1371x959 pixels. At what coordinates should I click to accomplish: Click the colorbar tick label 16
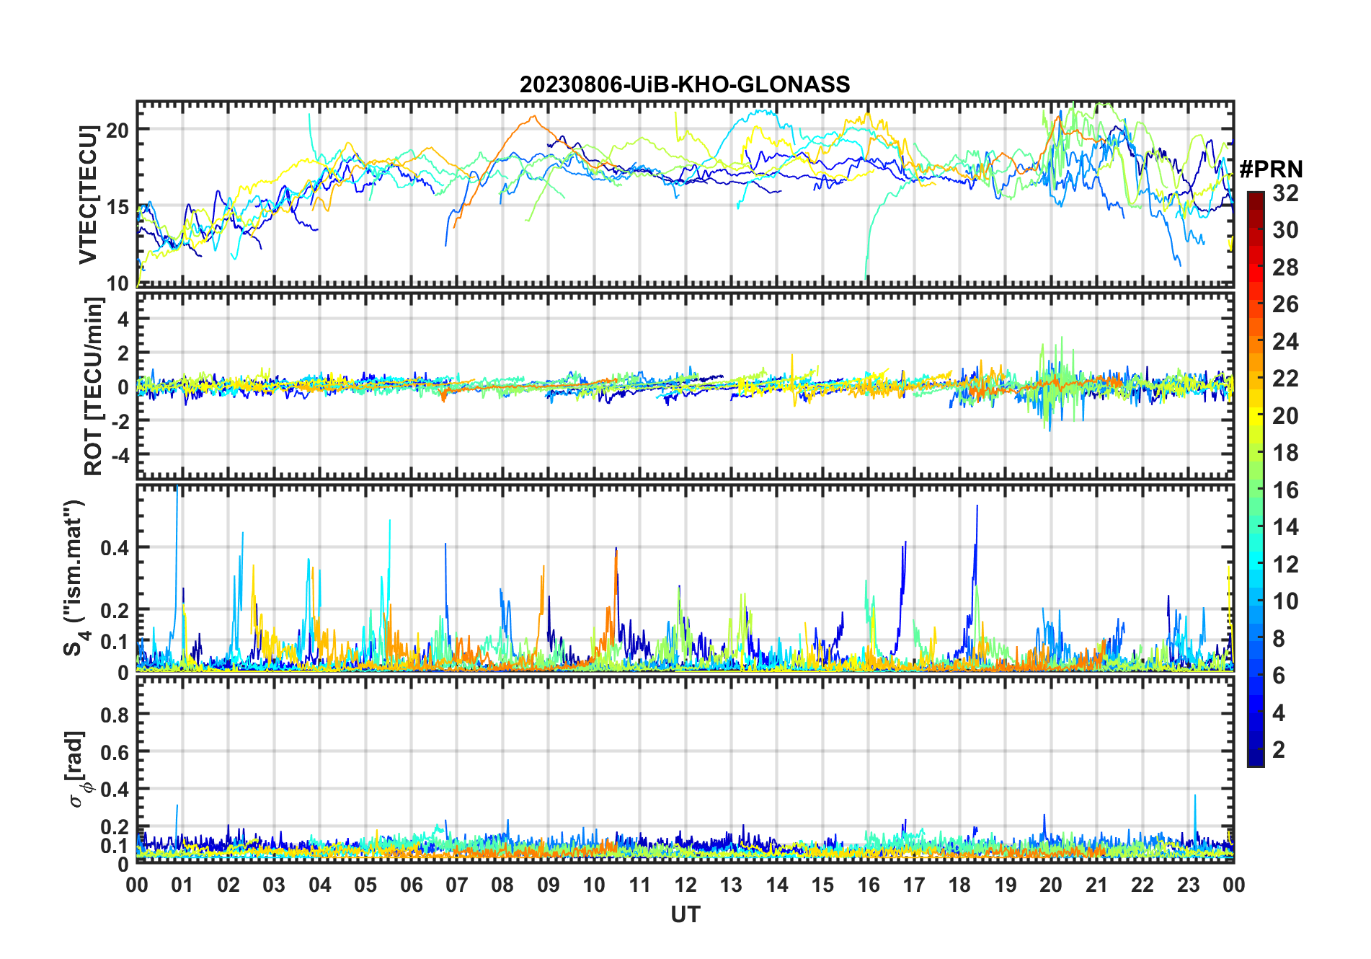click(x=1285, y=490)
